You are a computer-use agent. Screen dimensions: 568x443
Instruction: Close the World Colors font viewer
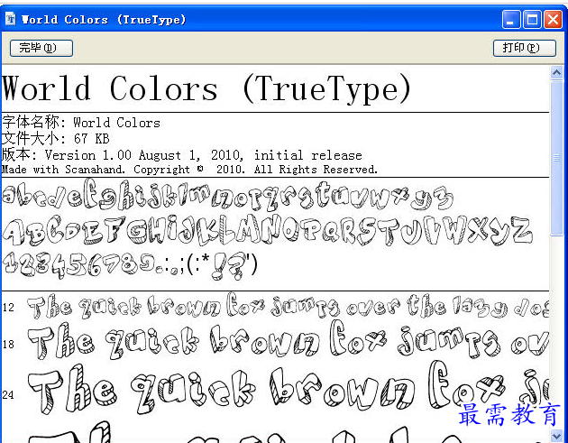[554, 19]
